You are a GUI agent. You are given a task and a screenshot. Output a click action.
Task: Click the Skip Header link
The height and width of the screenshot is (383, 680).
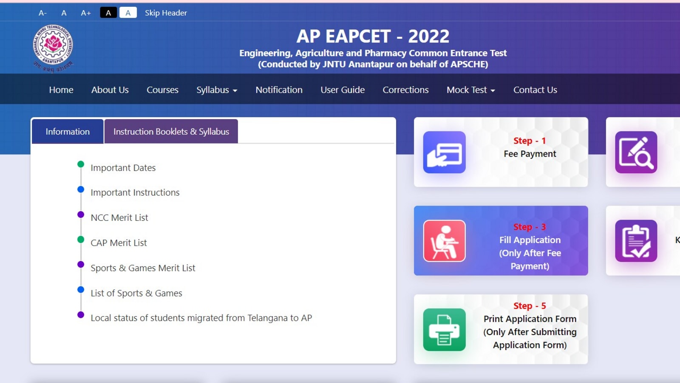pos(166,13)
